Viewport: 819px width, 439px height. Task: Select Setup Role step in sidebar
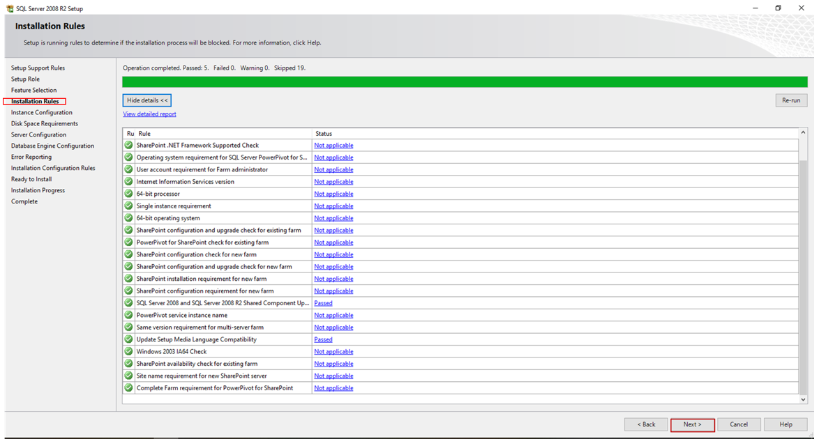(25, 79)
